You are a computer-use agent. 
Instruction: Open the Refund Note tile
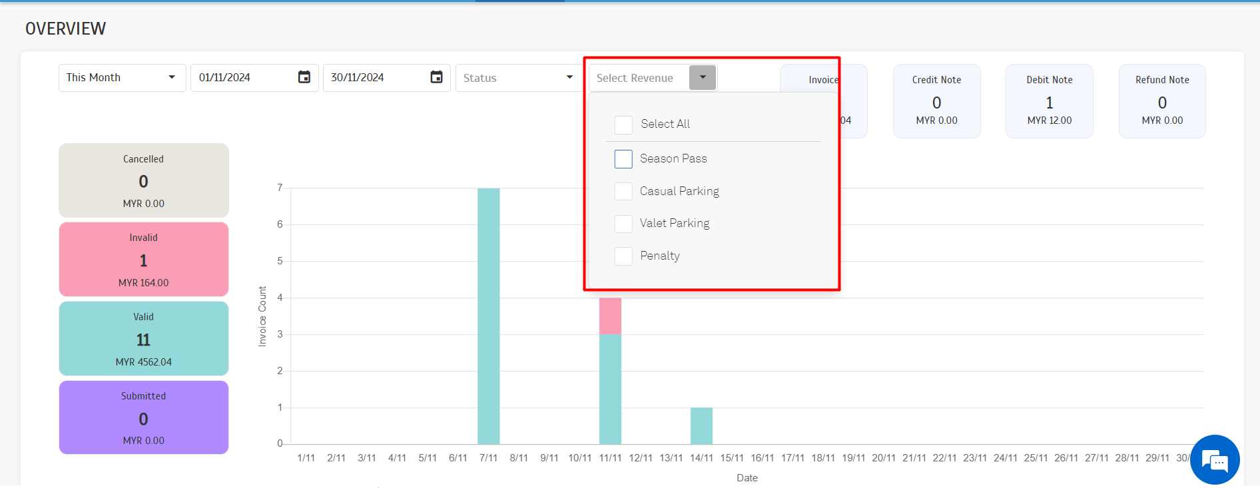click(1162, 101)
